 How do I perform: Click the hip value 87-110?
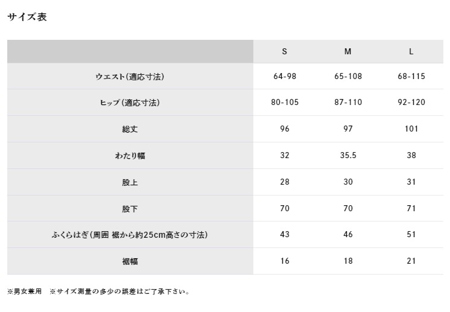(x=348, y=103)
